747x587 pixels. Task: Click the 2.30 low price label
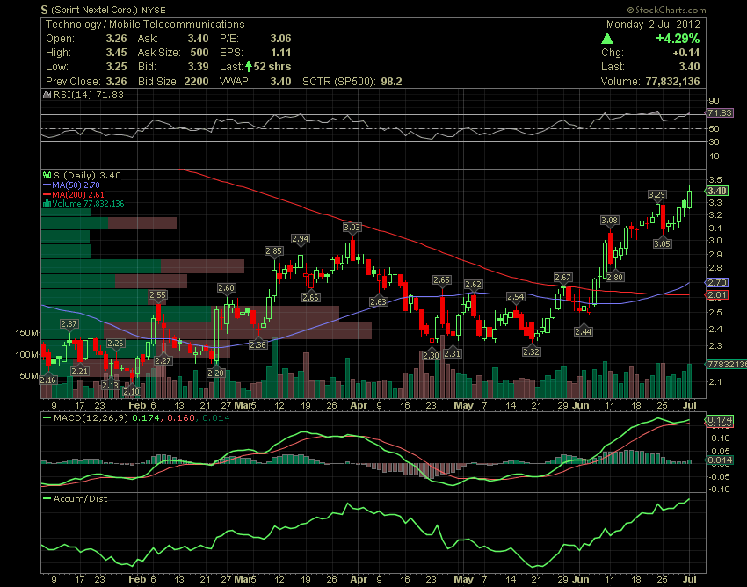click(431, 355)
